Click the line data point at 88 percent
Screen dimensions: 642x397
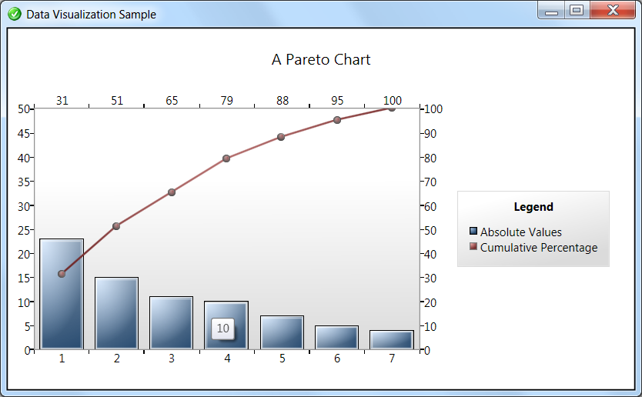[281, 137]
